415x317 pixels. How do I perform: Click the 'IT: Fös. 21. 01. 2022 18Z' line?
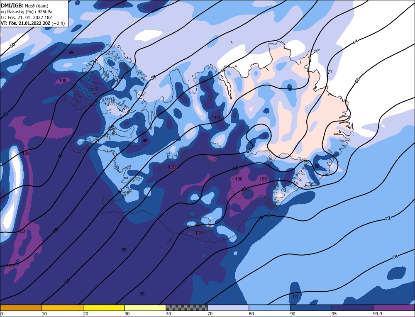(x=27, y=17)
